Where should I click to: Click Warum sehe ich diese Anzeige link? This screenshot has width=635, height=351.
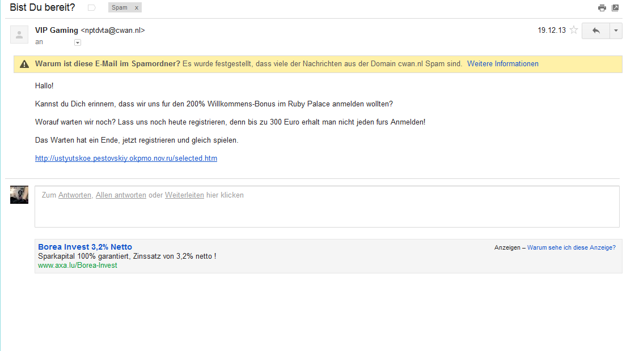pyautogui.click(x=571, y=247)
